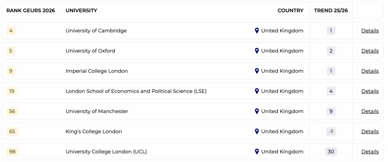Click the location pin in King's College row
Image resolution: width=388 pixels, height=162 pixels.
click(x=257, y=132)
